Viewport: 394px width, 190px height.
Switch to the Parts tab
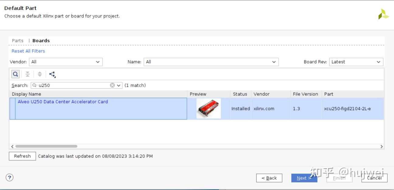[17, 40]
